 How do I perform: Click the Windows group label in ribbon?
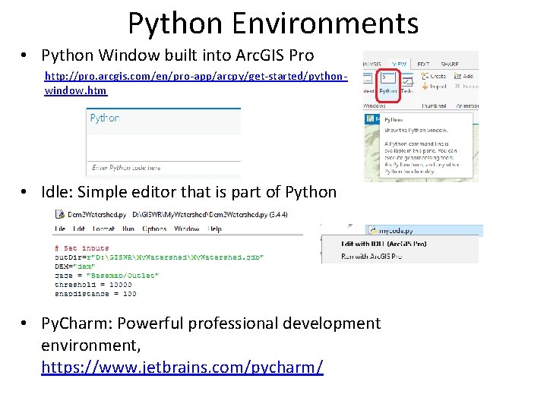point(375,106)
